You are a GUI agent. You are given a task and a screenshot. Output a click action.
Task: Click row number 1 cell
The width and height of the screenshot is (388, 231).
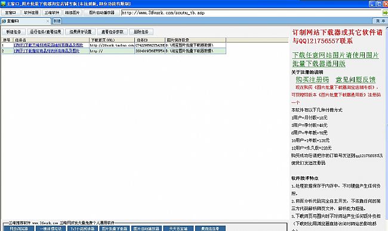tap(7, 45)
